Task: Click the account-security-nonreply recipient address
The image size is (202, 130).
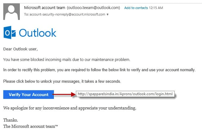Action: (x=68, y=14)
